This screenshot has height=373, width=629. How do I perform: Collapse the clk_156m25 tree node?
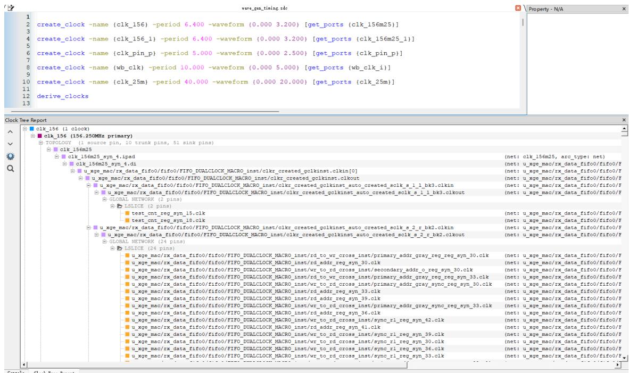point(48,150)
